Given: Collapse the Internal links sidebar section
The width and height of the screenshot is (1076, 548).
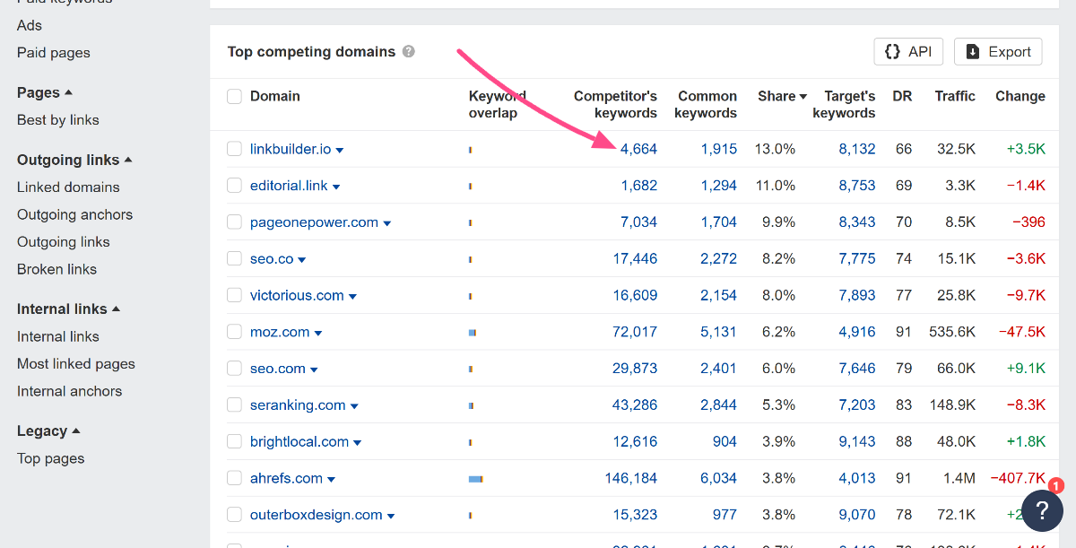Looking at the screenshot, I should click(68, 309).
